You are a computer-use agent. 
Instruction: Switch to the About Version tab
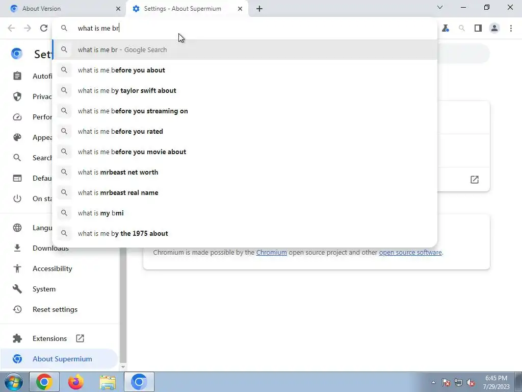[x=63, y=9]
